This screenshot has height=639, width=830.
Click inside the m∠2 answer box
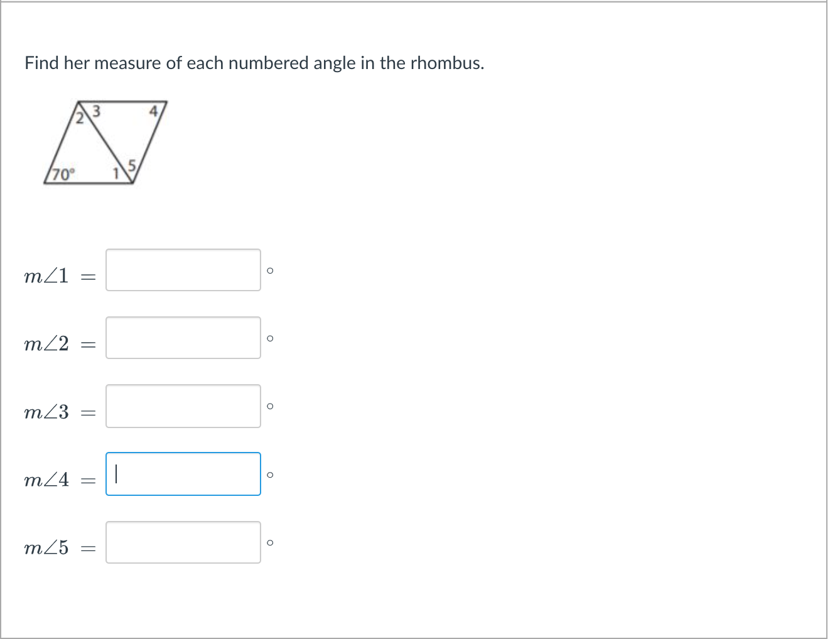pyautogui.click(x=183, y=338)
